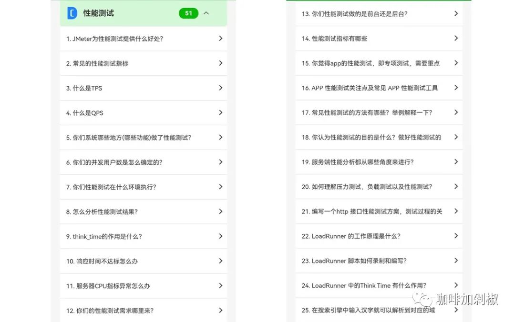Click the arrow on "你觉得app的性能测试" row
This screenshot has height=322, width=515.
pos(456,63)
